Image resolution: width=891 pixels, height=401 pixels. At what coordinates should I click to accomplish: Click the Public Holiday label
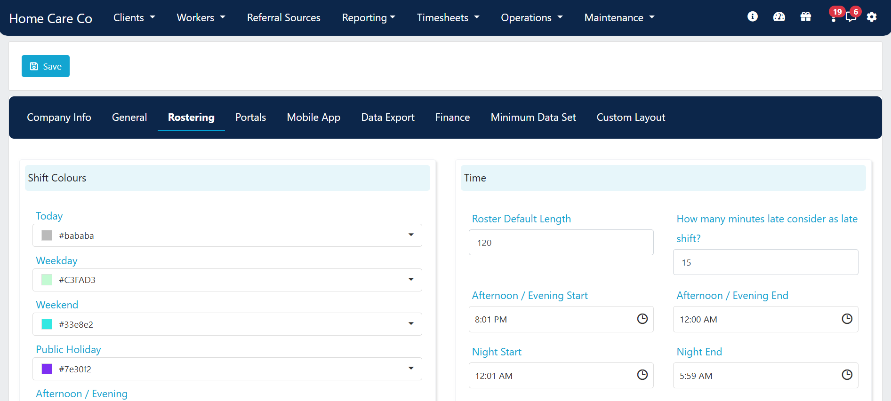coord(68,349)
